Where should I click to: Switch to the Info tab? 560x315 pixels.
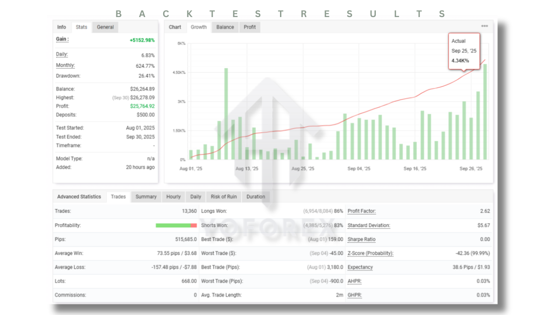tap(62, 27)
